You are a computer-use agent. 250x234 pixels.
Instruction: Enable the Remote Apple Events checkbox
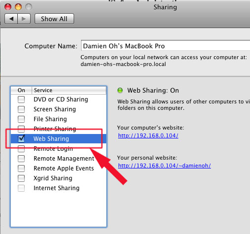(x=21, y=168)
